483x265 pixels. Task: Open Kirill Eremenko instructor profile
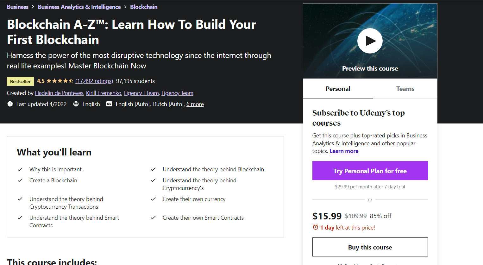(x=103, y=93)
